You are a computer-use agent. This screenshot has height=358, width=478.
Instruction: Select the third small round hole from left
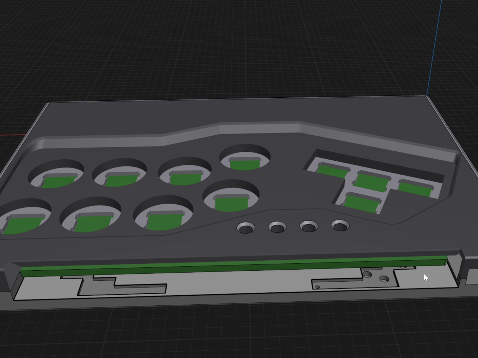point(309,226)
